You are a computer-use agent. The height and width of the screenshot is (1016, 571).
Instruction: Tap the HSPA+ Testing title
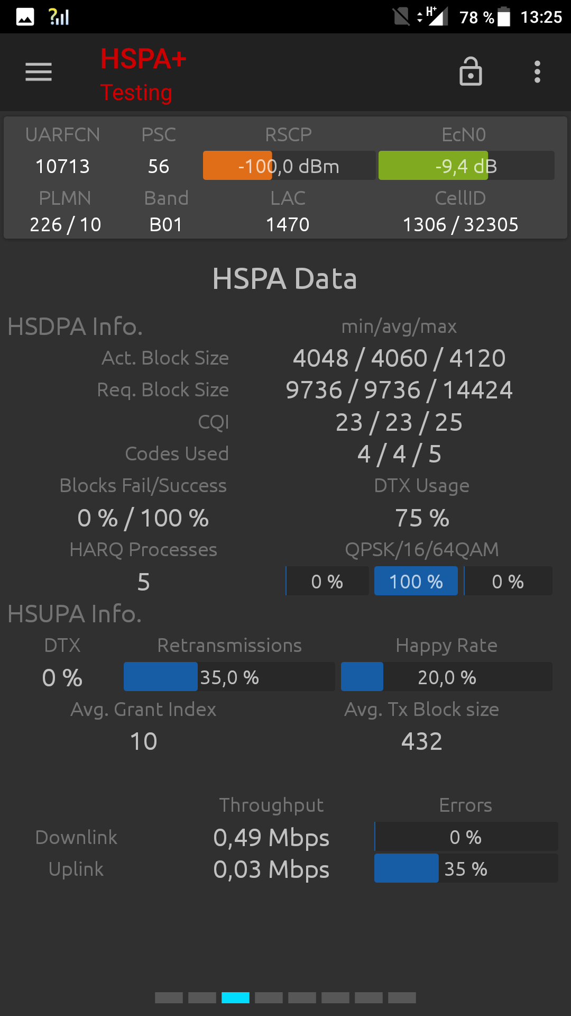pos(143,75)
